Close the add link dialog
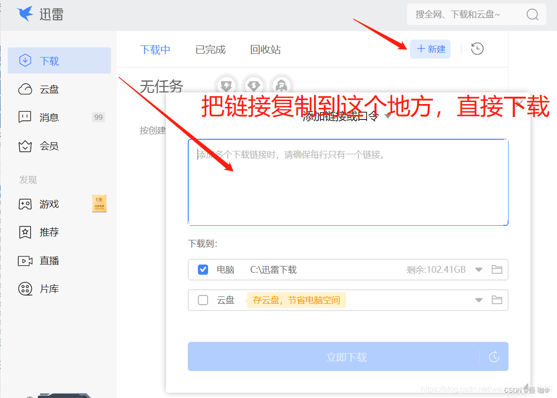Image resolution: width=557 pixels, height=398 pixels. tap(519, 103)
